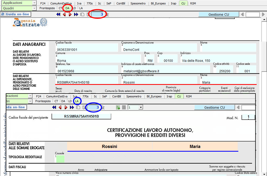
Task: Click the left arrow beside Gestione CU in LA panel
Action: [x=238, y=107]
